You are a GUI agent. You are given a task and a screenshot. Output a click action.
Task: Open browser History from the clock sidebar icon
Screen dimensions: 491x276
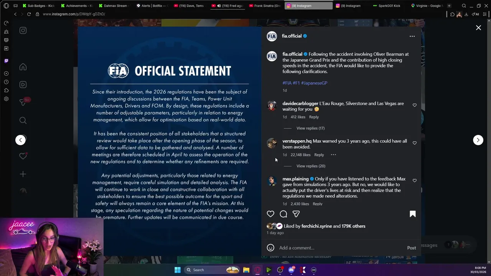[6, 82]
